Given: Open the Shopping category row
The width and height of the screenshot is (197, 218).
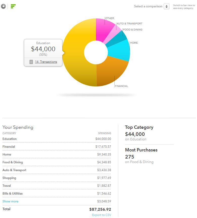Looking at the screenshot, I should coord(57,178).
